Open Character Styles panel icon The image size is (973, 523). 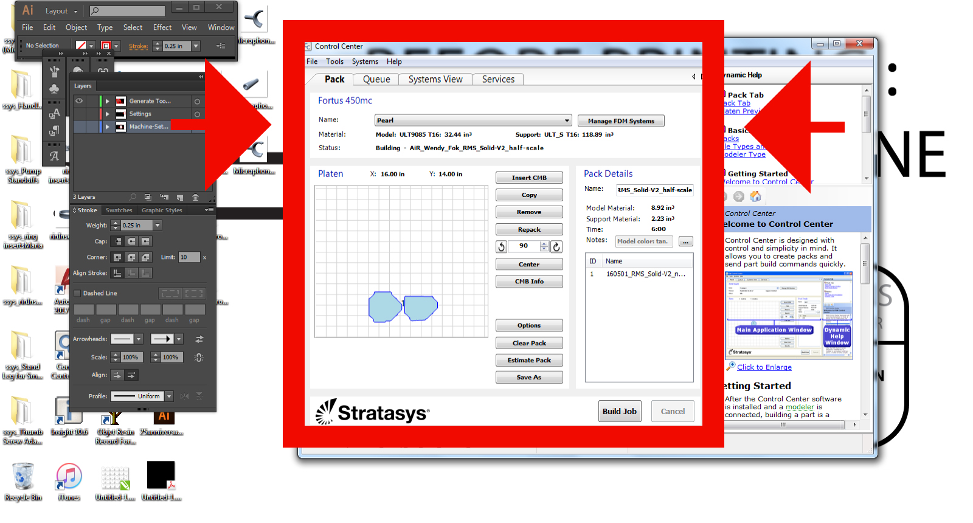[54, 113]
